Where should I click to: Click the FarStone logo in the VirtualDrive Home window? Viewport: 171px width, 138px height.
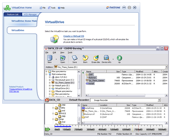[113, 7]
